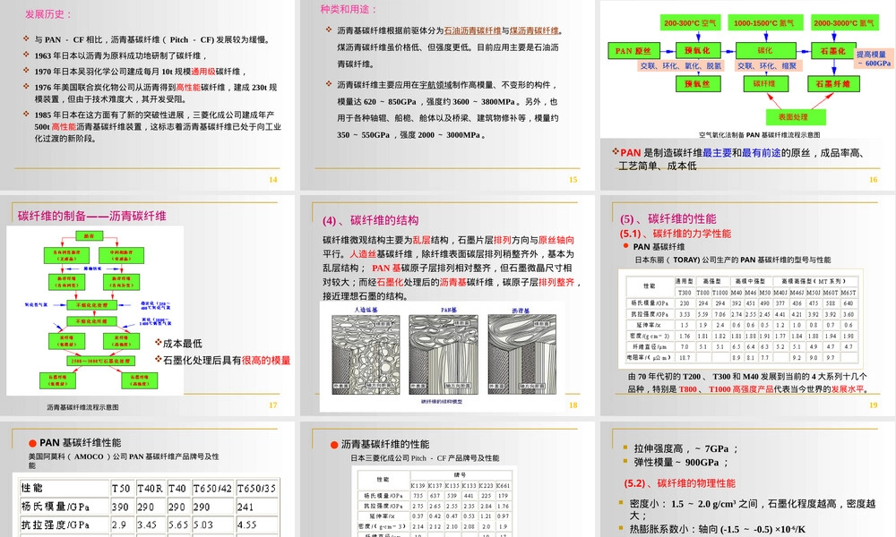The height and width of the screenshot is (537, 896).
Task: Click the 5.65 value in 抗拉强度 row
Action: [x=178, y=524]
